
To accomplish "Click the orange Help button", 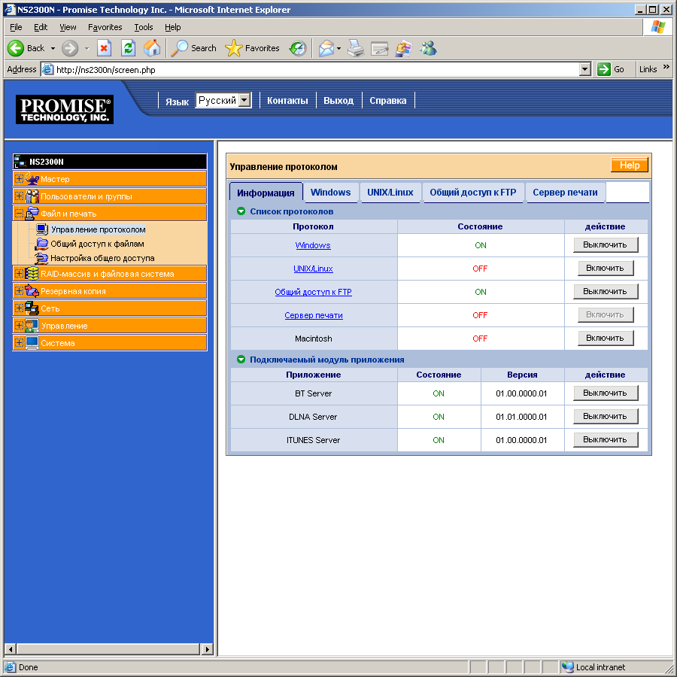I will pos(630,165).
